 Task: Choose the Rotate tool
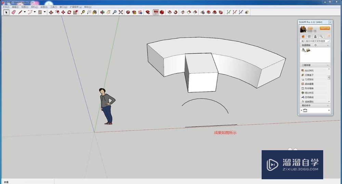[x=69, y=12]
